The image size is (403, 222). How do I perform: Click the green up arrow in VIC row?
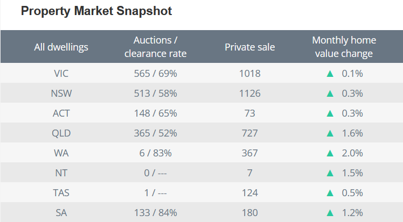330,74
